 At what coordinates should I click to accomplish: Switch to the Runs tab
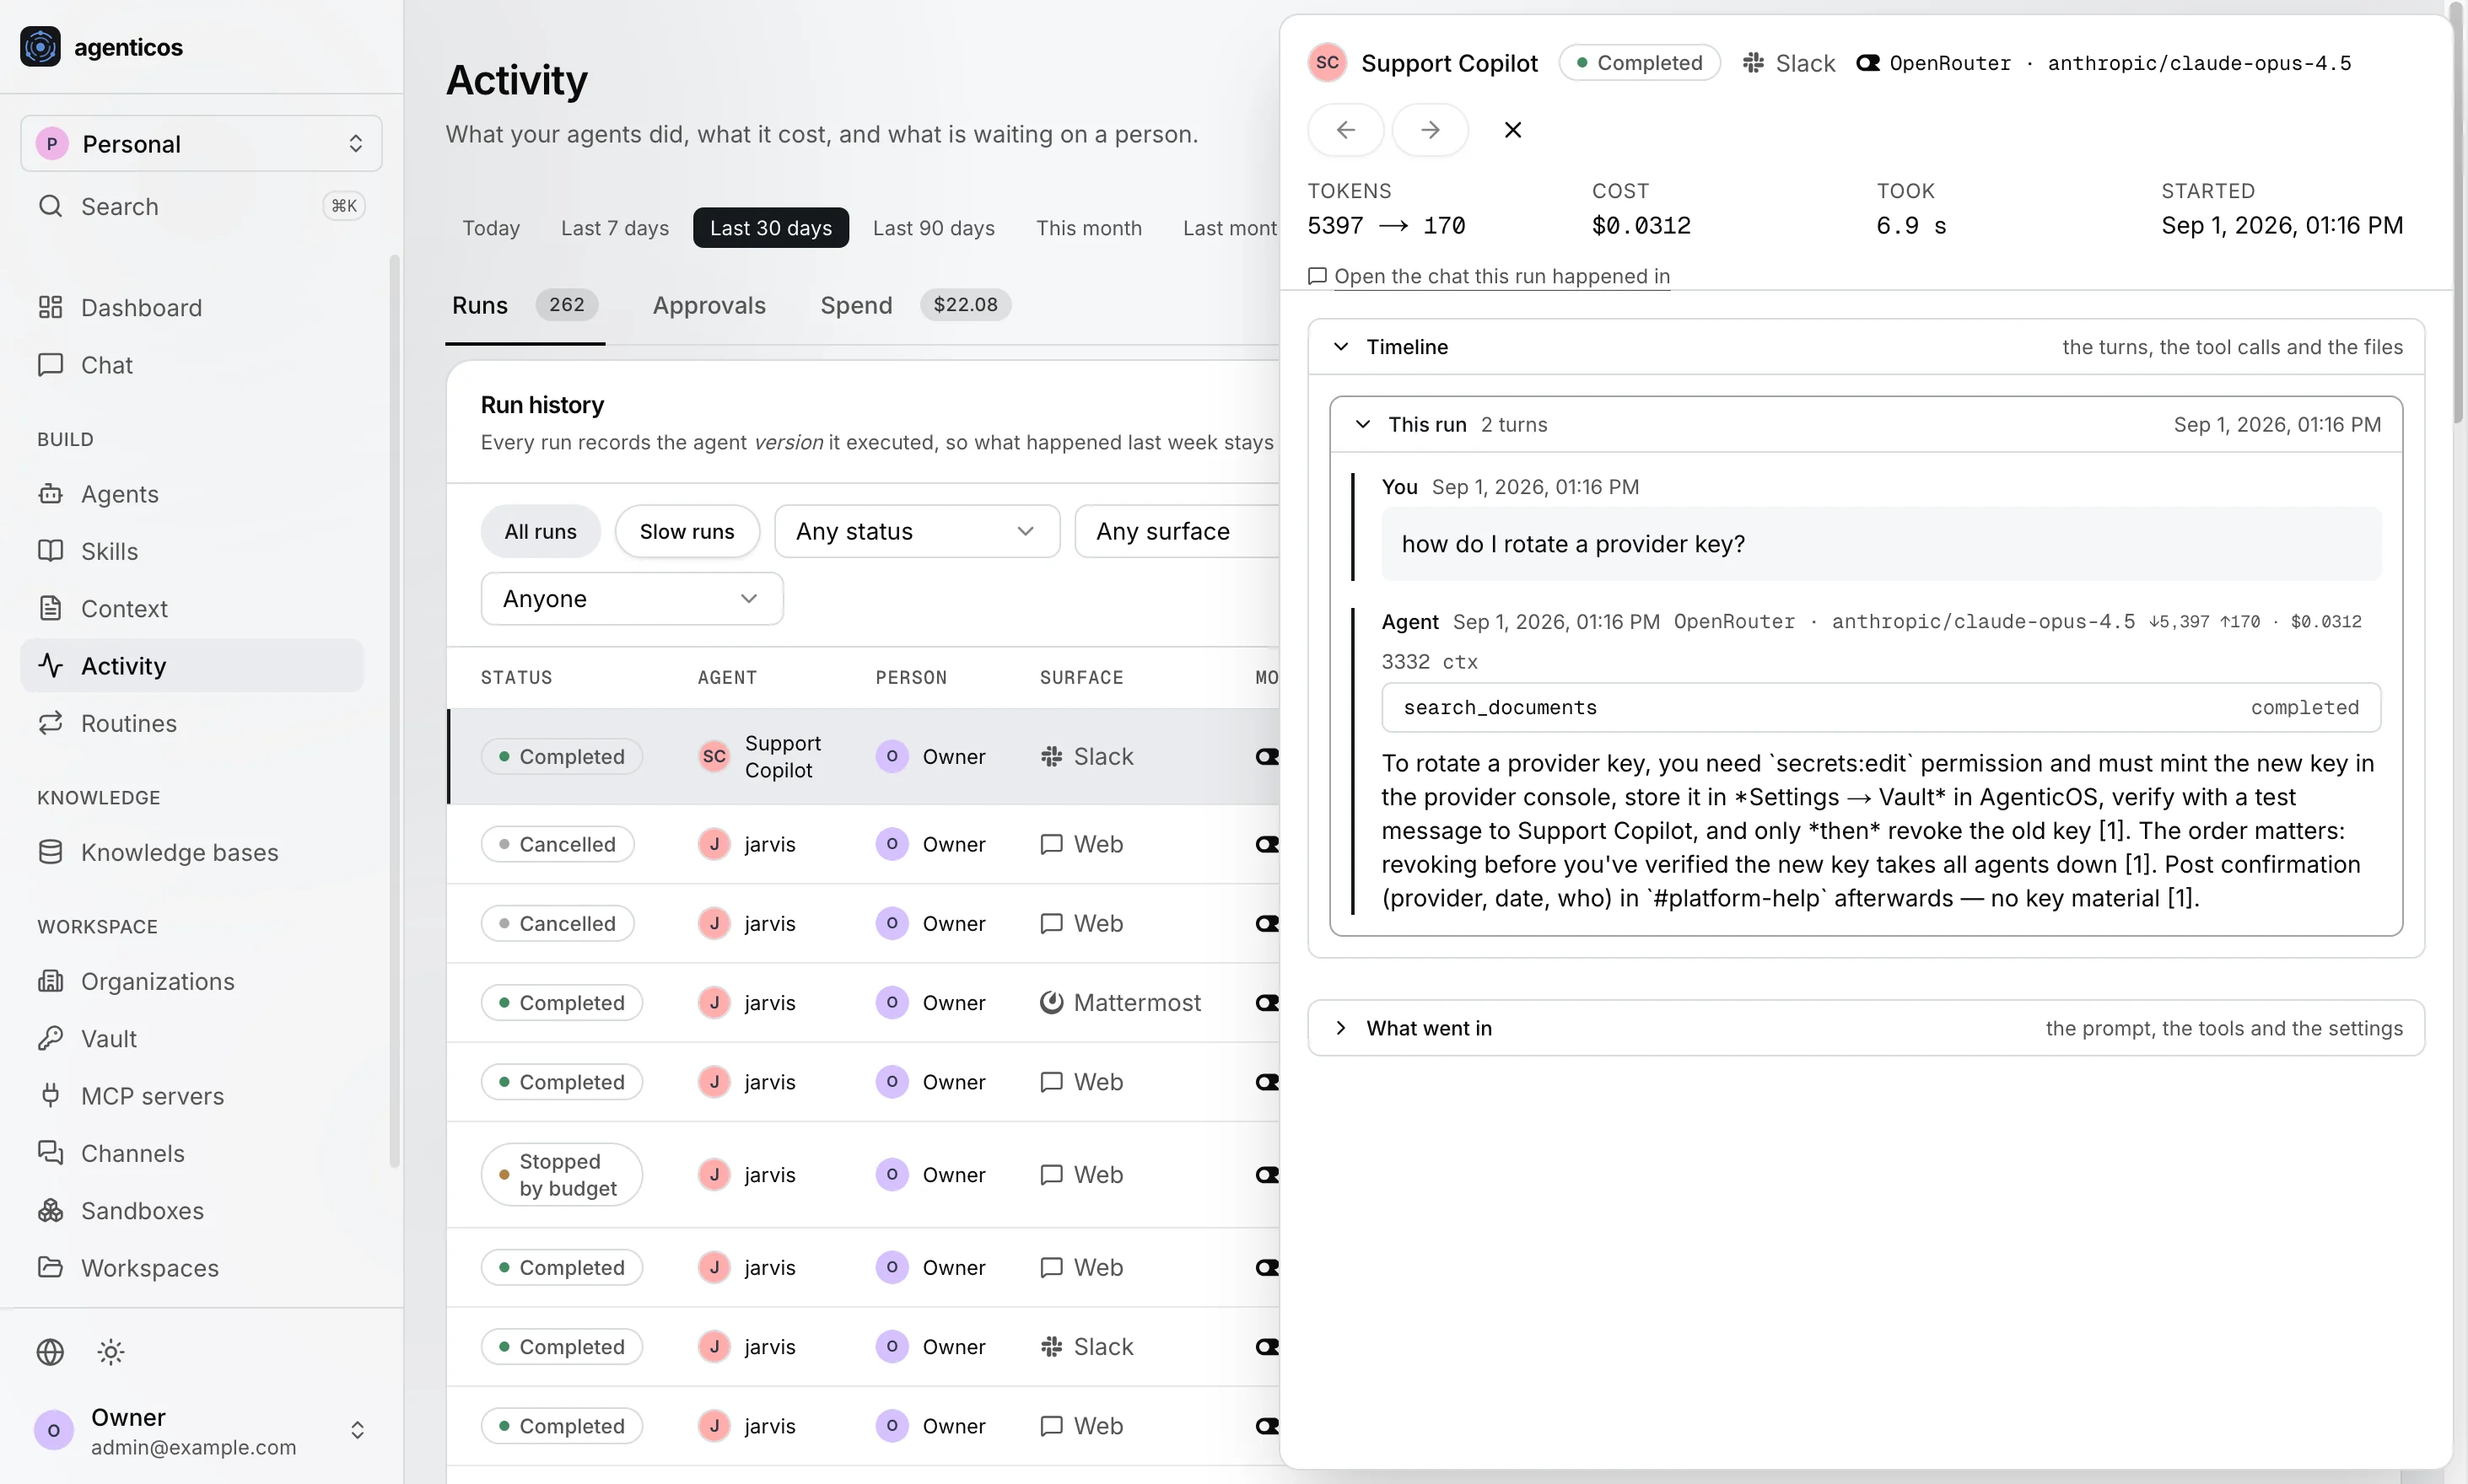(x=525, y=305)
